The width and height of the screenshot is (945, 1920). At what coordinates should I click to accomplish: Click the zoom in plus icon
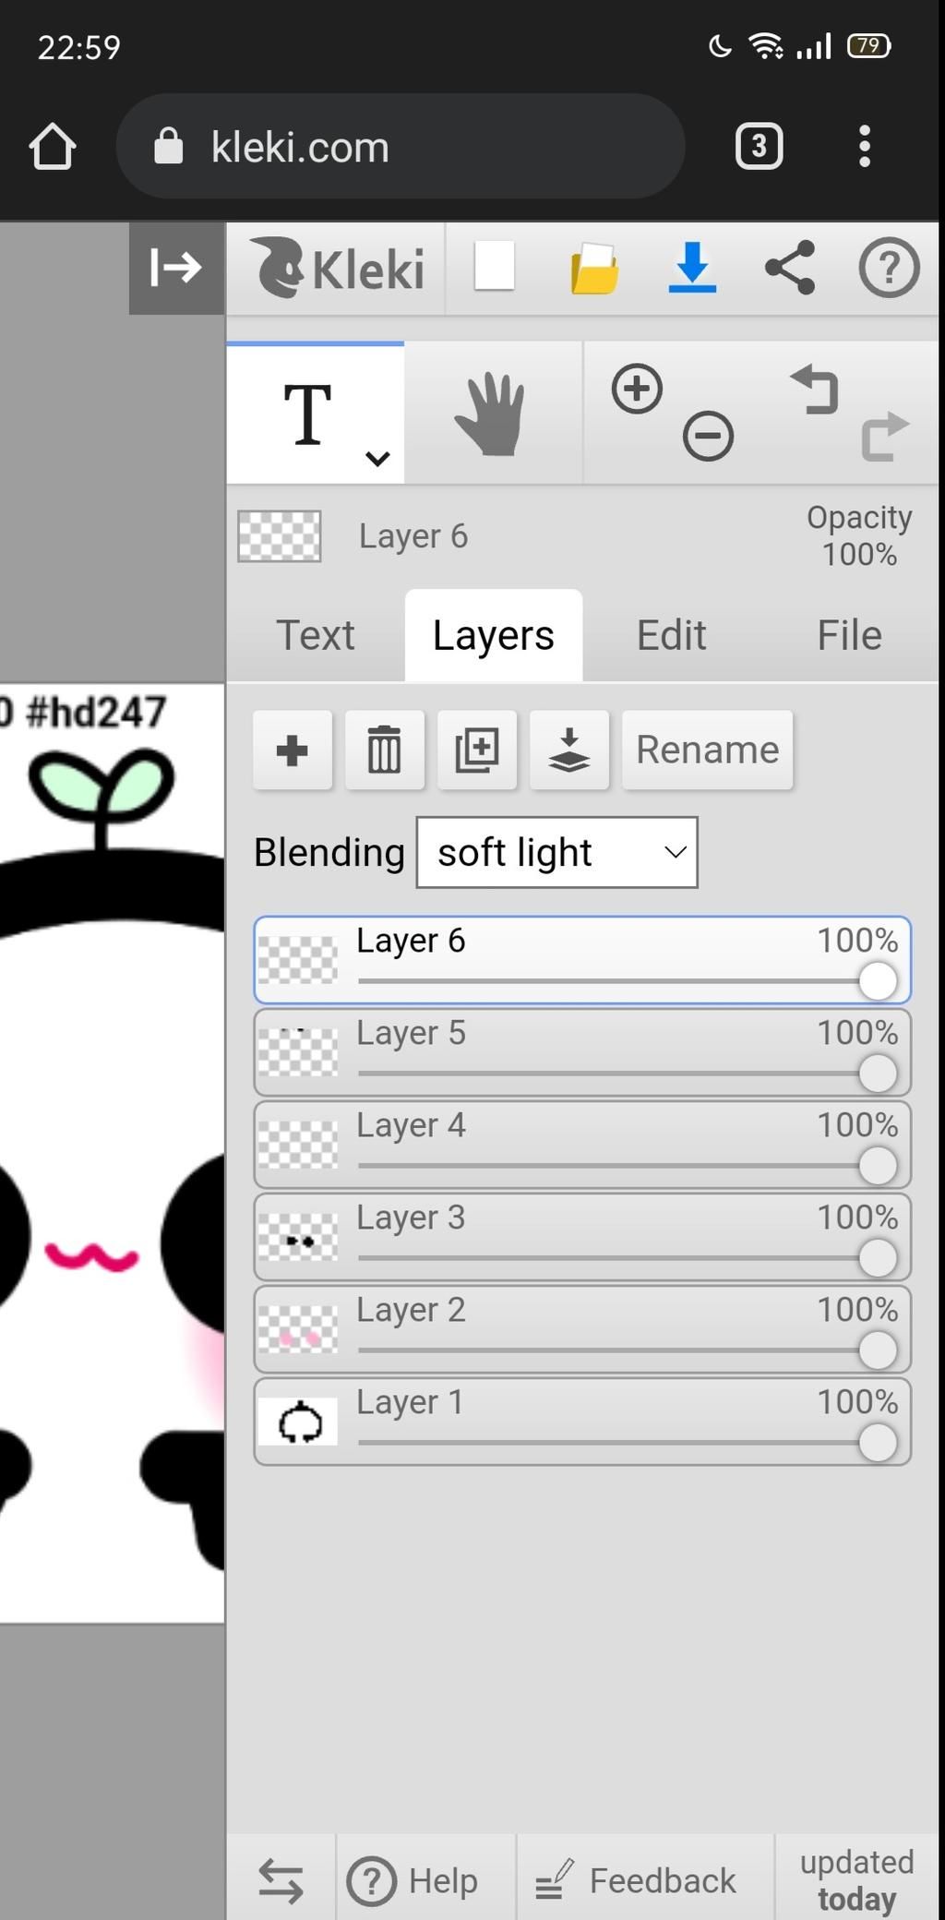pyautogui.click(x=637, y=389)
